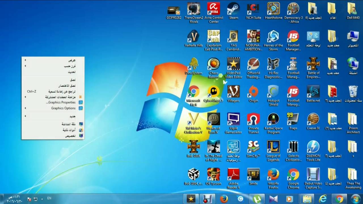363x204 pixels.
Task: Click the network tray icon
Action: [x=35, y=199]
